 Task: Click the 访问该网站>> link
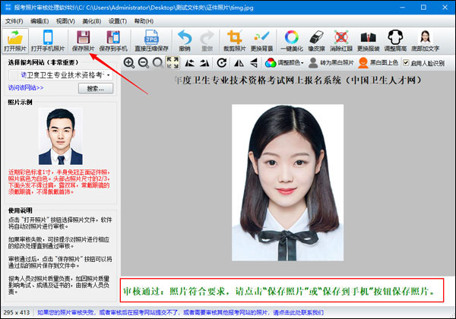click(x=26, y=89)
